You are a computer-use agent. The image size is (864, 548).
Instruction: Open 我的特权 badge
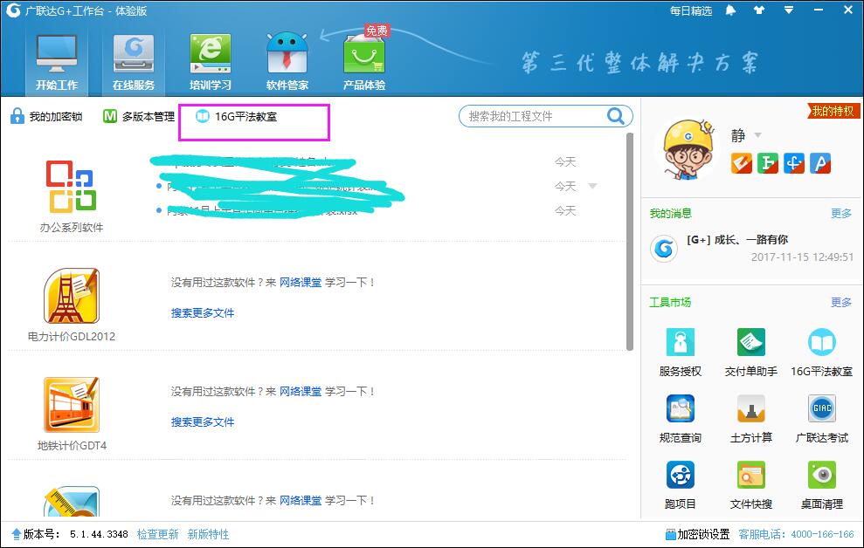(x=833, y=111)
